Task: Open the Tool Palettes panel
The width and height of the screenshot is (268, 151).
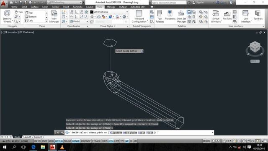Action: (160, 16)
